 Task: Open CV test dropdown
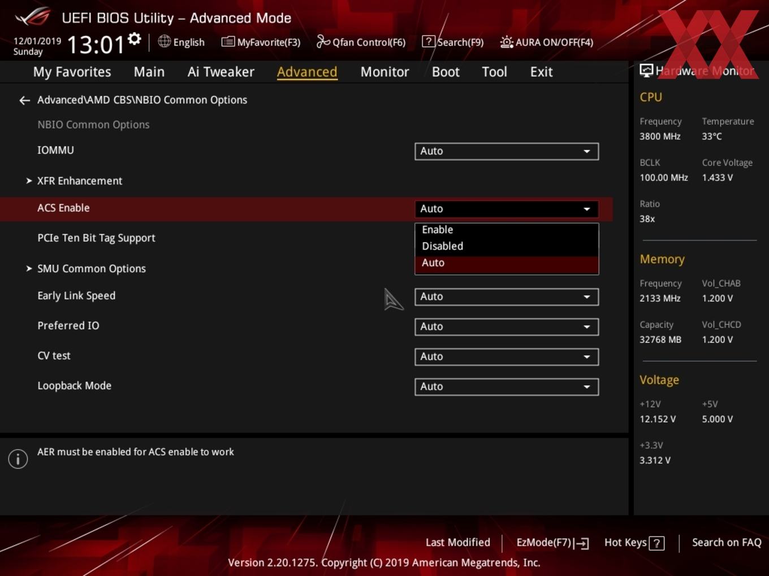tap(507, 357)
